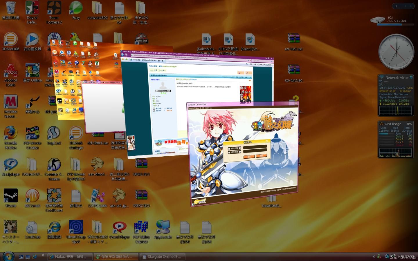
Task: Open Team Fortress 2 shortcut
Action: point(54,8)
